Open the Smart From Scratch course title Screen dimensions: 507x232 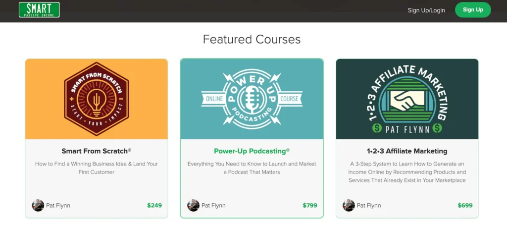pyautogui.click(x=97, y=151)
